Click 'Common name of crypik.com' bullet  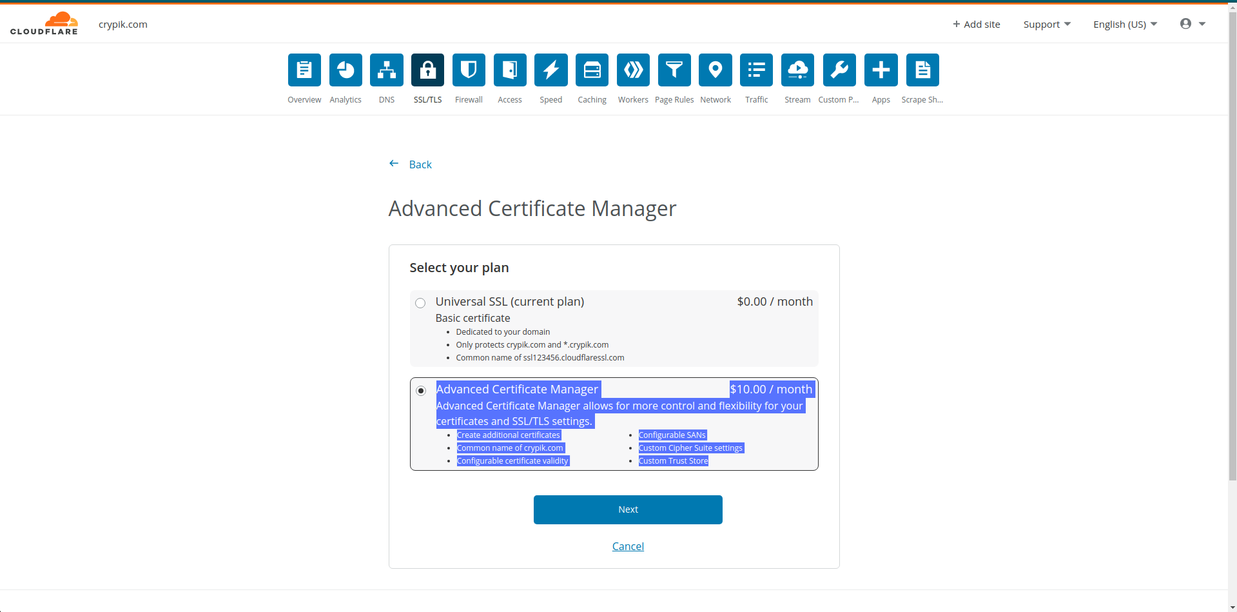(510, 448)
